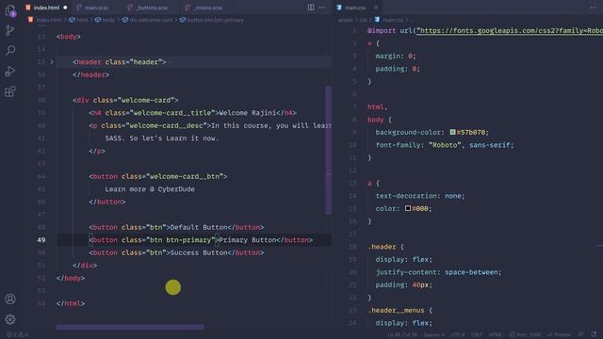The width and height of the screenshot is (603, 339).
Task: Click the assets breadcrumb in the right editor
Action: [x=346, y=20]
